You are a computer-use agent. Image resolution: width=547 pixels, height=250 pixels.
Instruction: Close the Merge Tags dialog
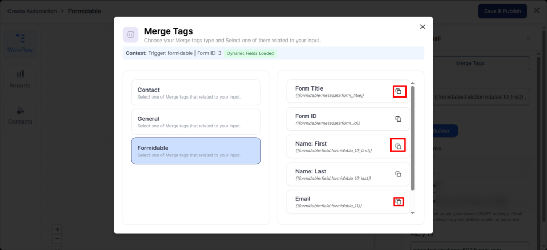tap(423, 27)
